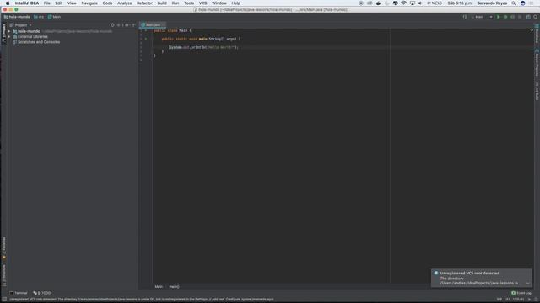Click the run gutter arrow beside class Main

(146, 30)
